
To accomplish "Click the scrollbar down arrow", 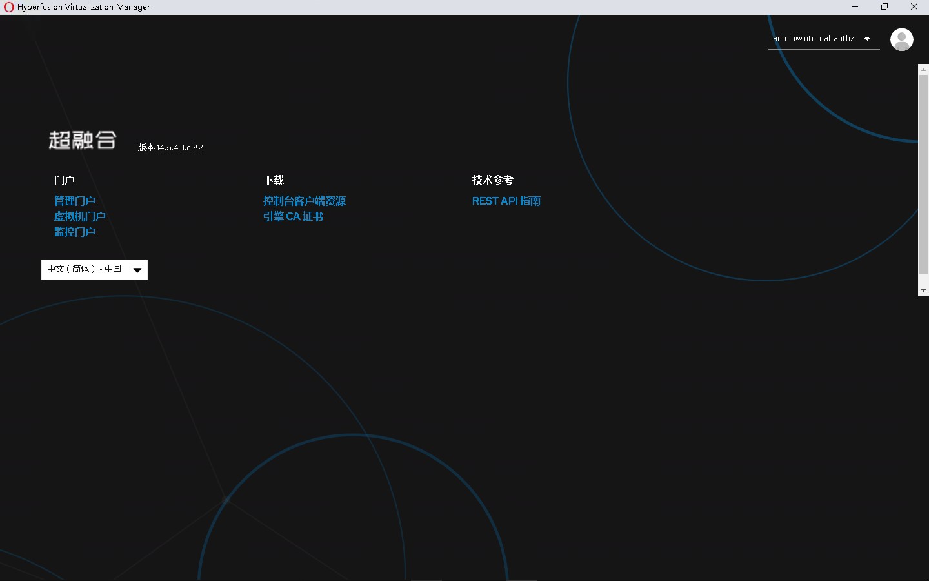I will point(923,291).
